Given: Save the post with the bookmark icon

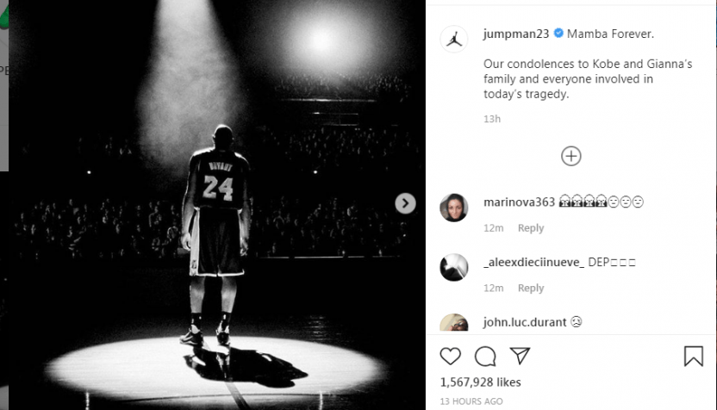Looking at the screenshot, I should click(x=693, y=356).
